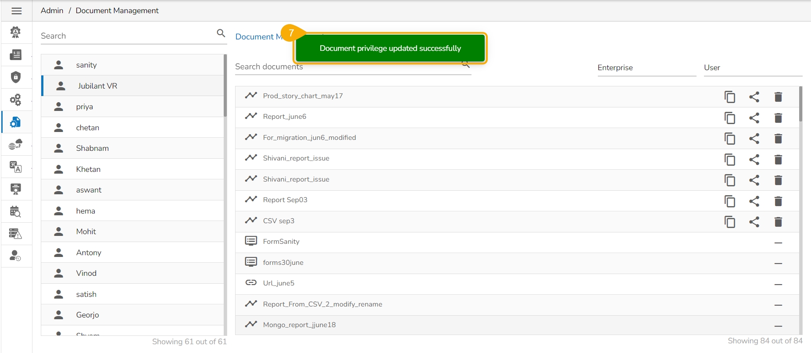Open the hamburger navigation menu
This screenshot has height=353, width=811.
[17, 11]
